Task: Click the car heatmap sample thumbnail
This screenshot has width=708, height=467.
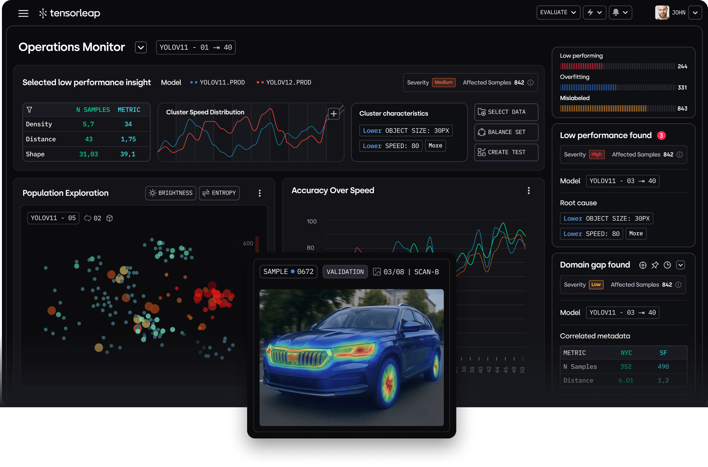Action: [351, 357]
